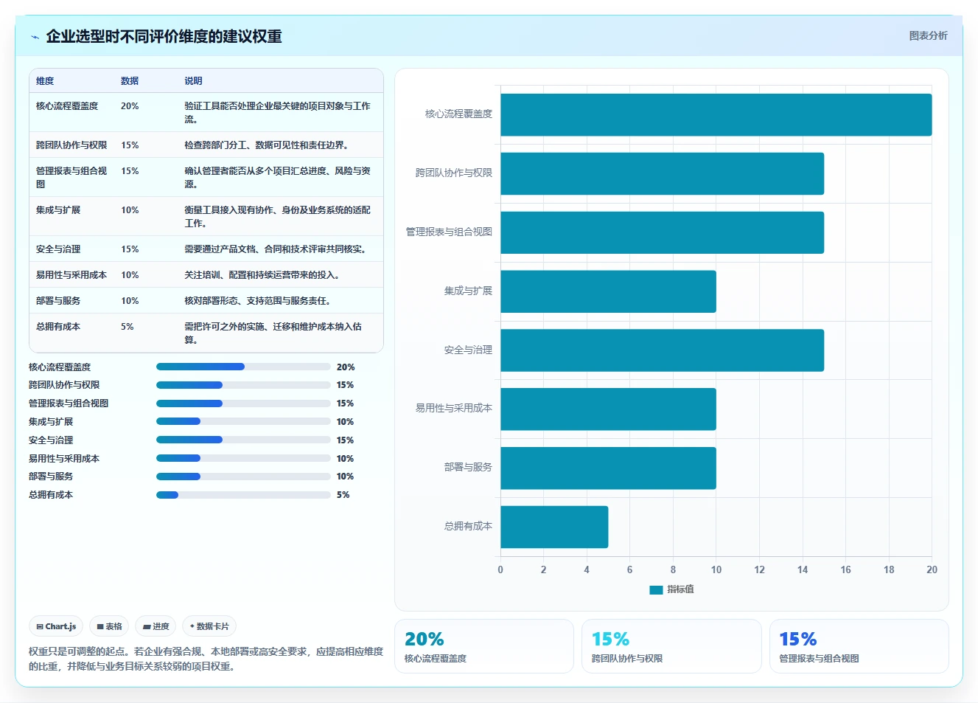Screen dimensions: 978x703
Task: Click the chart y-axis label 总拥有成本
Action: point(468,526)
